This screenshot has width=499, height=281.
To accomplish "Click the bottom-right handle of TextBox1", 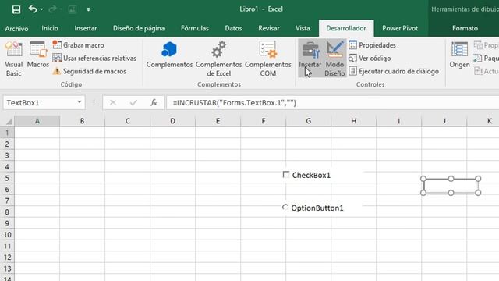I will click(x=478, y=193).
